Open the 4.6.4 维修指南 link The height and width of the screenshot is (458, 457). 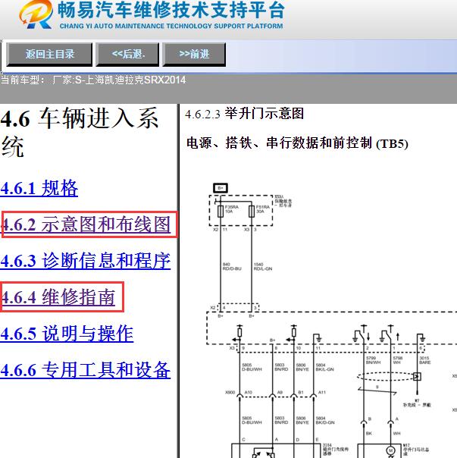[58, 297]
